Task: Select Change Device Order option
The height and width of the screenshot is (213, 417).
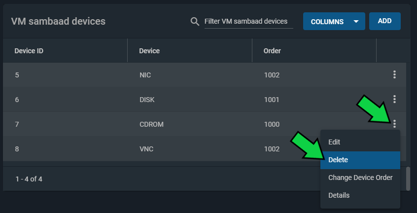Action: 360,177
